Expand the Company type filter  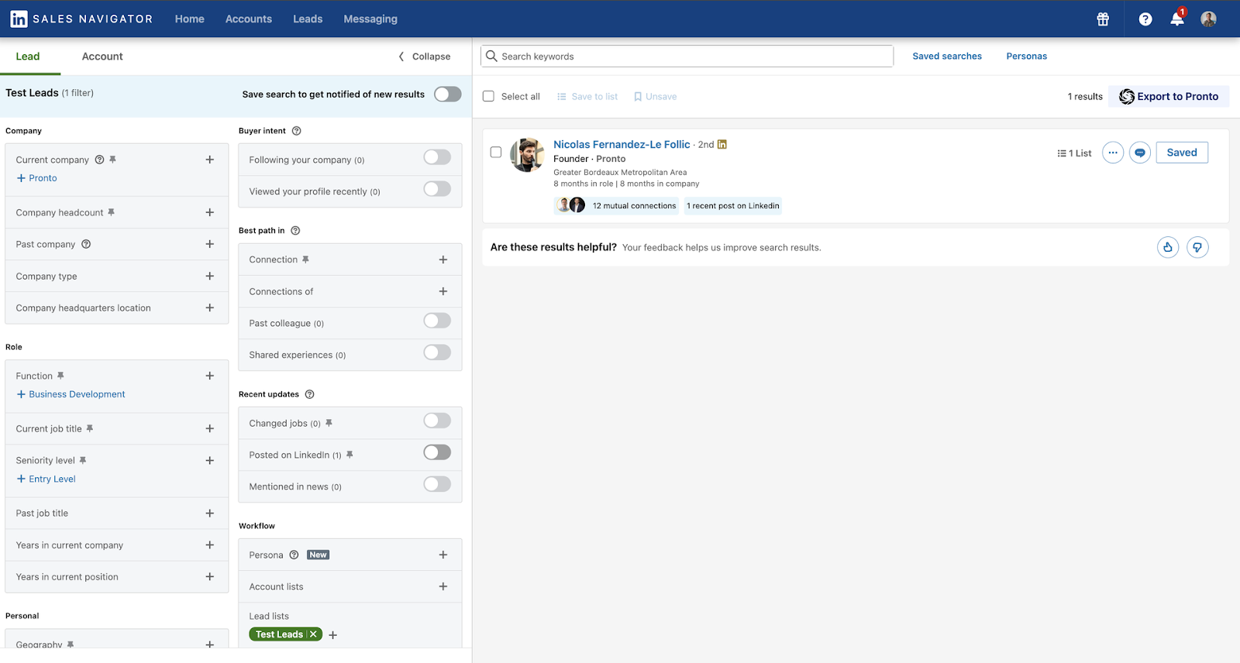pyautogui.click(x=209, y=276)
